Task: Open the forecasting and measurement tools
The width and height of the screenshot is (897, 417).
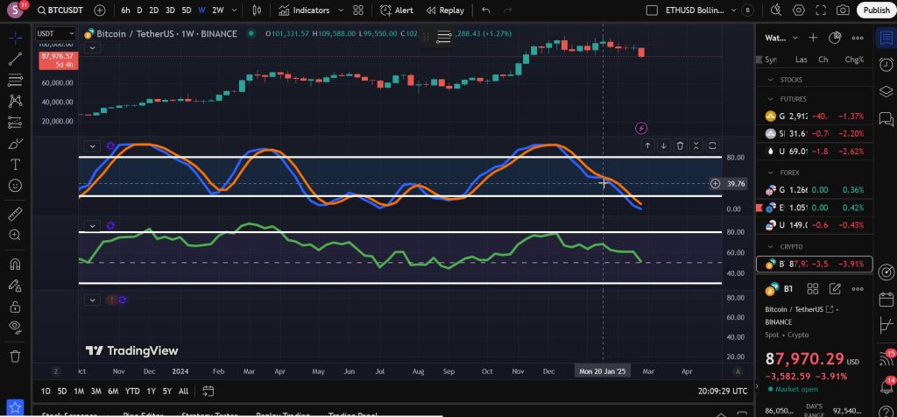Action: (16, 123)
